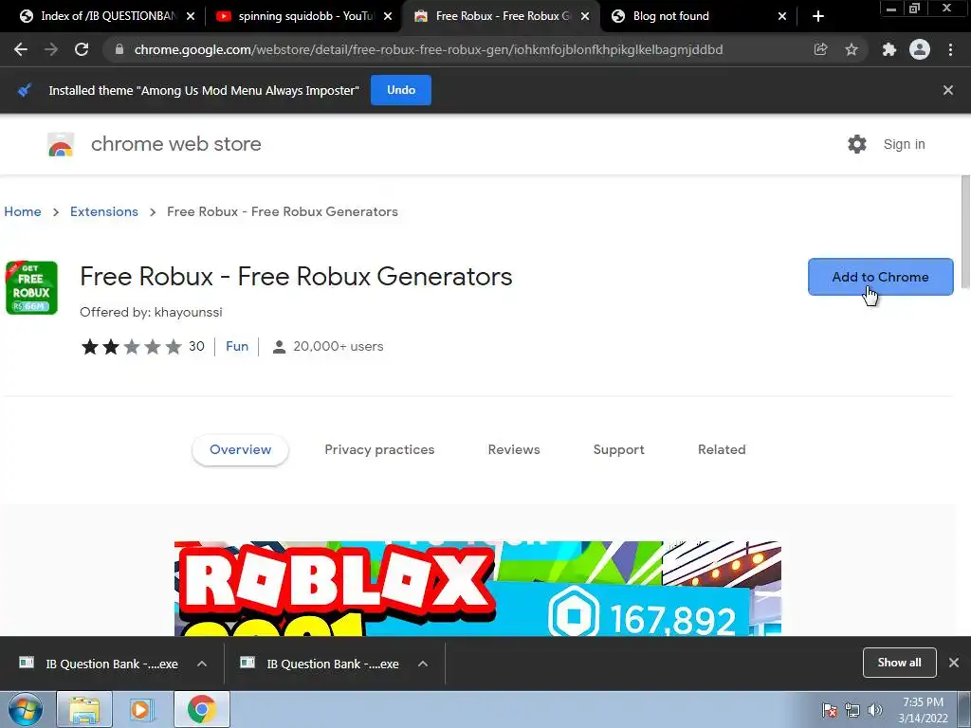The image size is (971, 728).
Task: Undo the installed theme
Action: (x=401, y=90)
